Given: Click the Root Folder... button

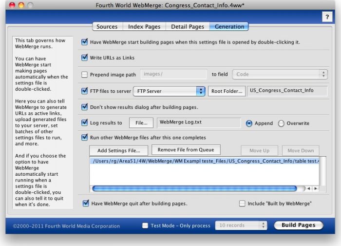Looking at the screenshot, I should tap(227, 91).
